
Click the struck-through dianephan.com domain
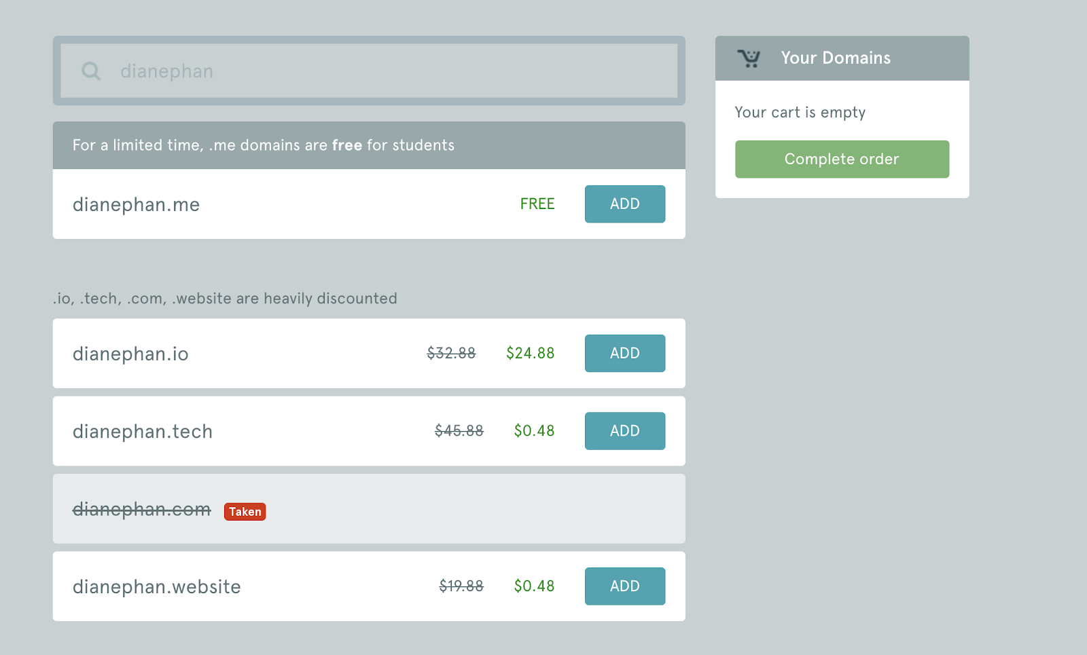pos(141,509)
